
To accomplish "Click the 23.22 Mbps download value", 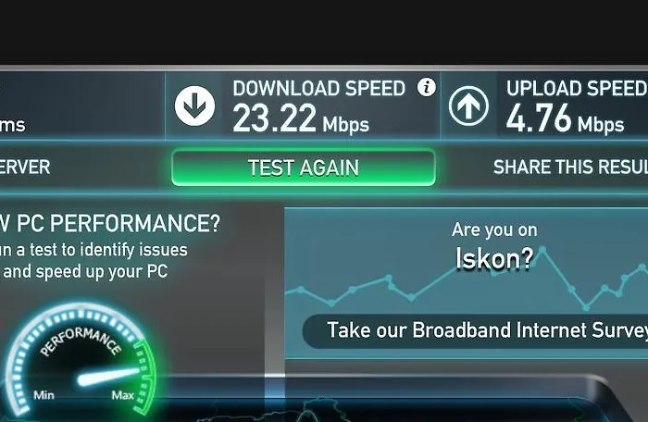I will click(301, 118).
